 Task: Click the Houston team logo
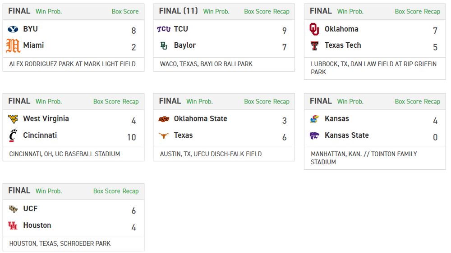pyautogui.click(x=13, y=225)
